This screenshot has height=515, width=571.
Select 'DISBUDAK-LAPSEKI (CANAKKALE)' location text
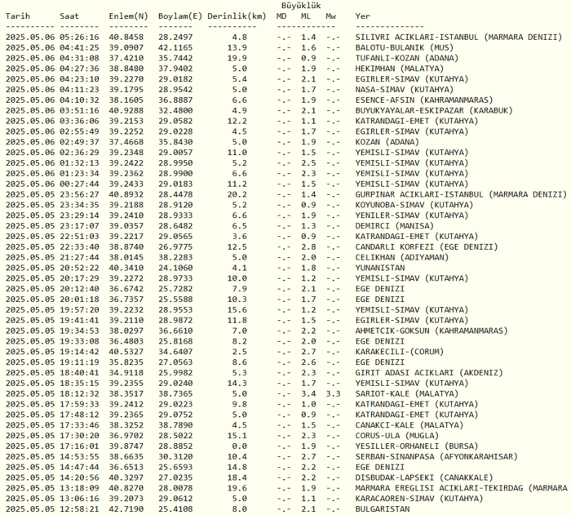(x=424, y=477)
